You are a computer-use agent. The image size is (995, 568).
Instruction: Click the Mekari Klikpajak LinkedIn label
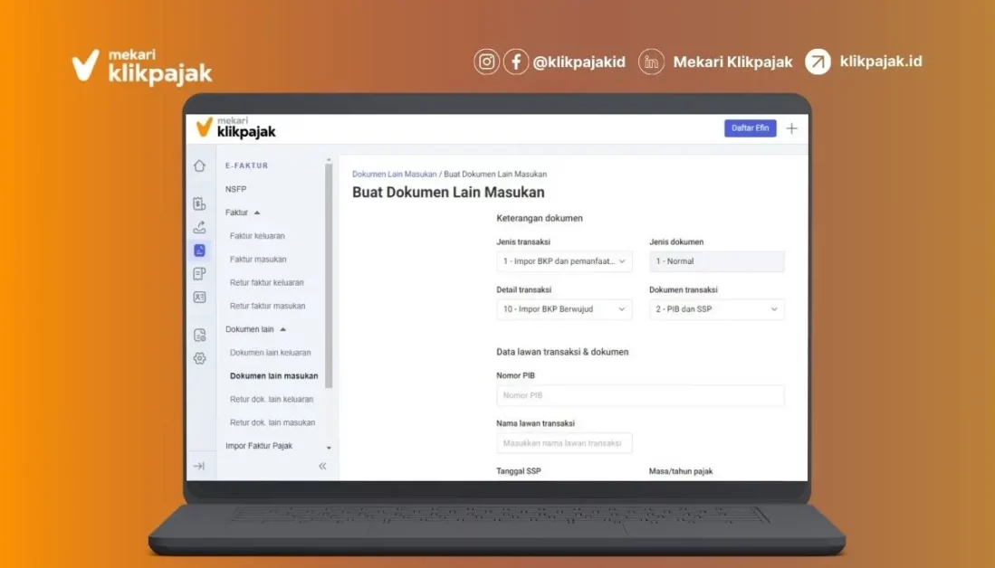coord(733,62)
